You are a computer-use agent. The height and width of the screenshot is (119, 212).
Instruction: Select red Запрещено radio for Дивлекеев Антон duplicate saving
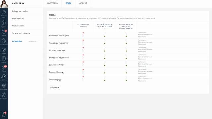[x=83, y=62]
